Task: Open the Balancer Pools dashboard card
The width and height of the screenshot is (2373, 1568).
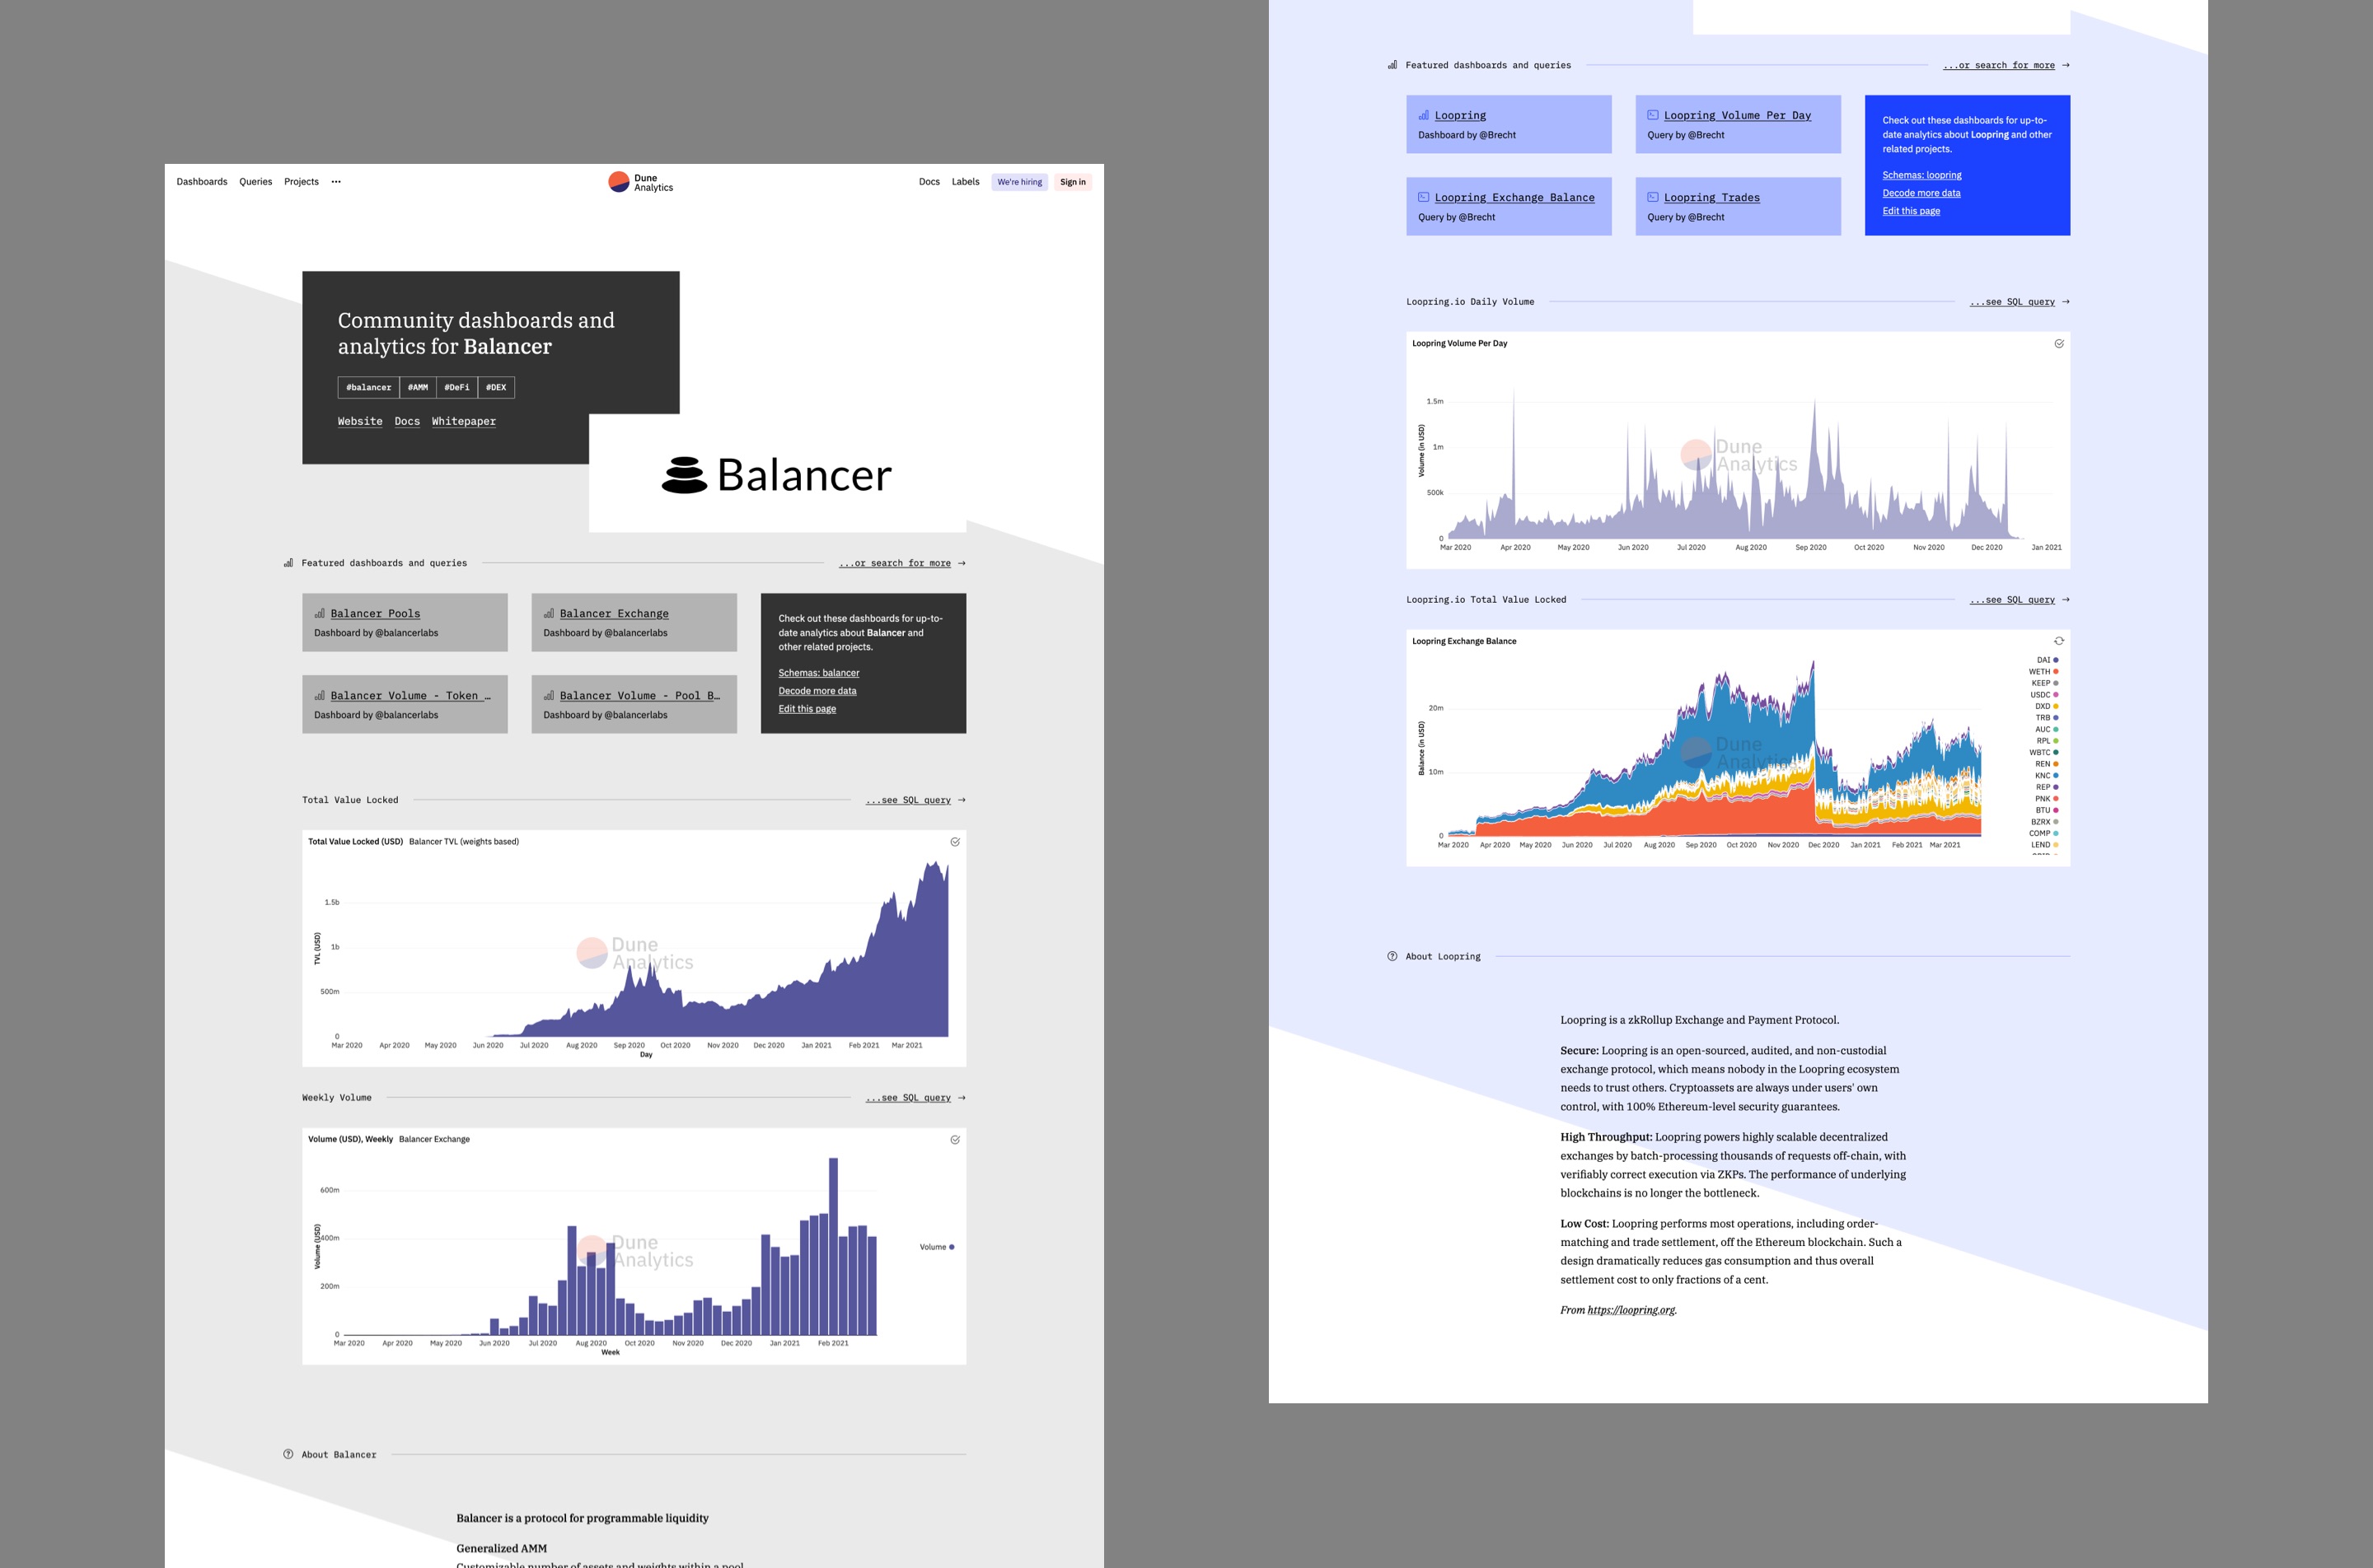Action: 405,622
